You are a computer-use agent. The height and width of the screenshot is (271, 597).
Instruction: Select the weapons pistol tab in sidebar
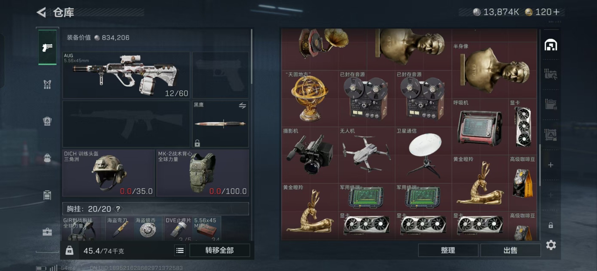(47, 47)
